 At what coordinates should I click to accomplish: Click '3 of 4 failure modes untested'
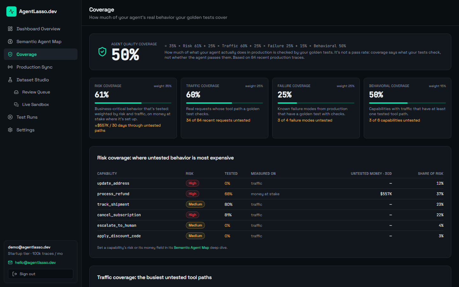pos(305,120)
